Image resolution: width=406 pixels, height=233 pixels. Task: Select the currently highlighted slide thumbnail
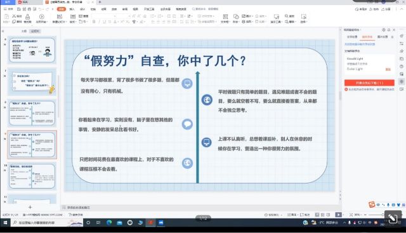point(32,145)
